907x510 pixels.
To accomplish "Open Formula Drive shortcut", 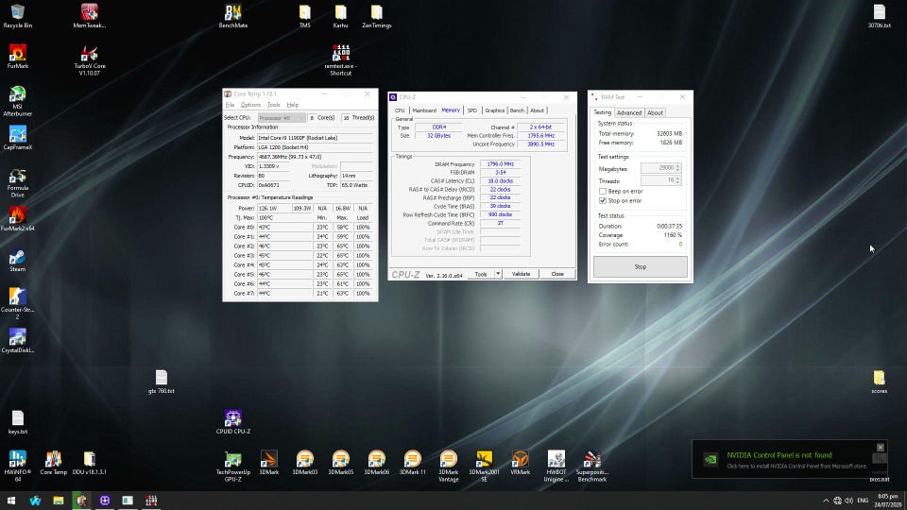I will coord(17,182).
